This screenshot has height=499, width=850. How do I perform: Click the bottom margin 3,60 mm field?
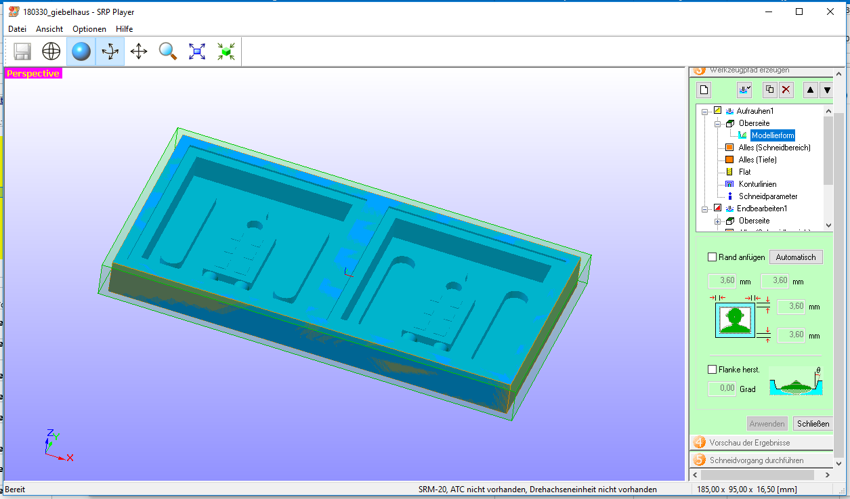point(791,334)
